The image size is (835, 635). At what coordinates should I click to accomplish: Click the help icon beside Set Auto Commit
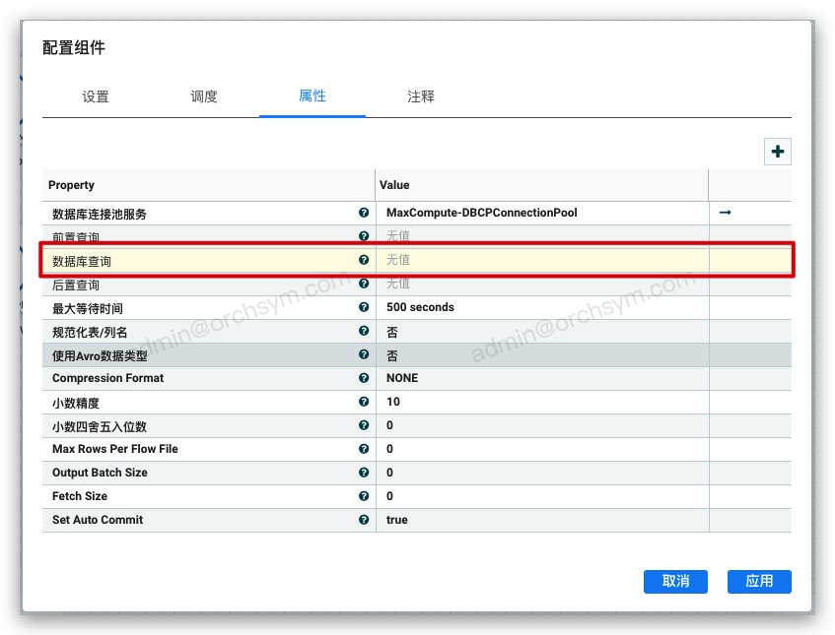tap(364, 520)
